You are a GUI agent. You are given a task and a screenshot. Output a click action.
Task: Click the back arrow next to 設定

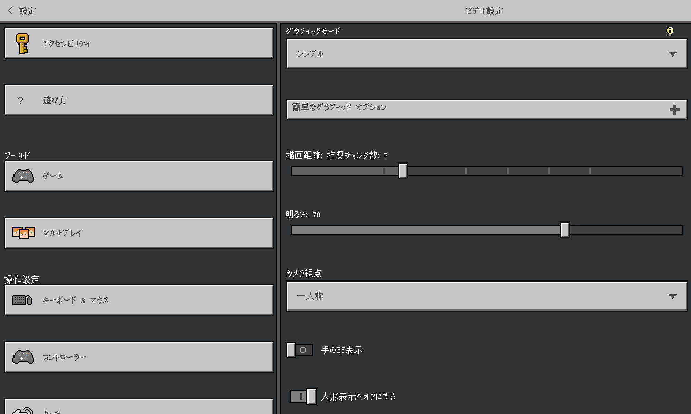coord(11,11)
